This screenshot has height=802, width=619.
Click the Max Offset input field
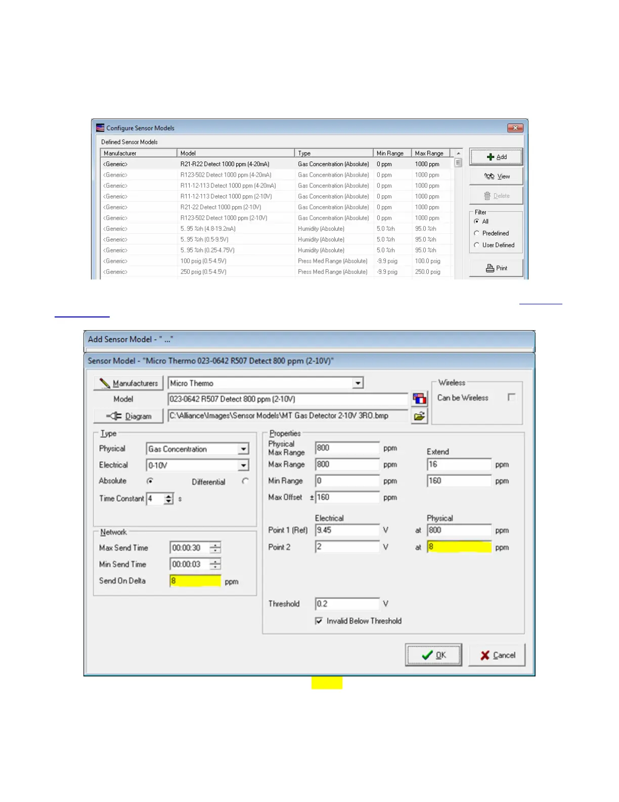tap(347, 497)
